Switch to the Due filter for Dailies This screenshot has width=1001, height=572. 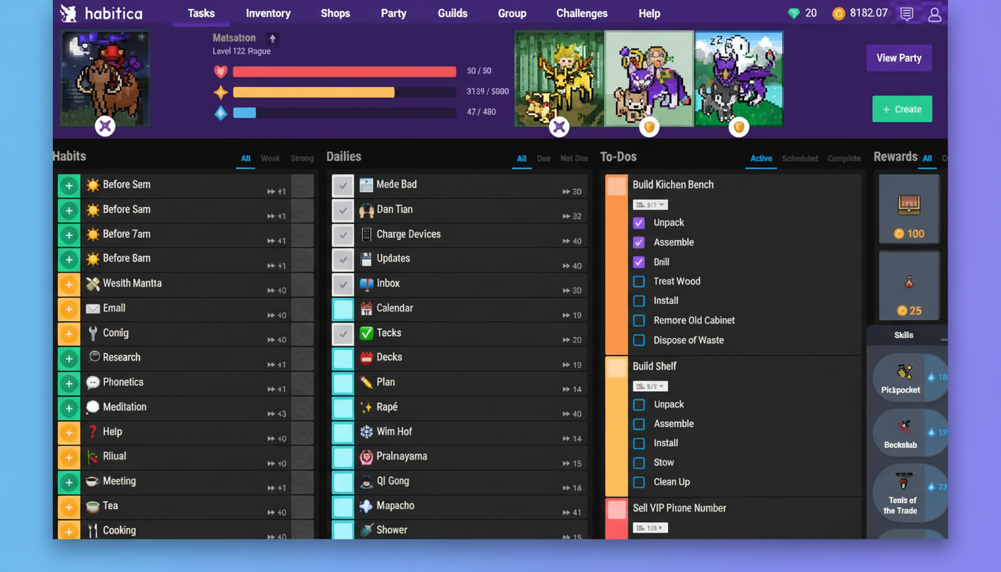coord(544,158)
